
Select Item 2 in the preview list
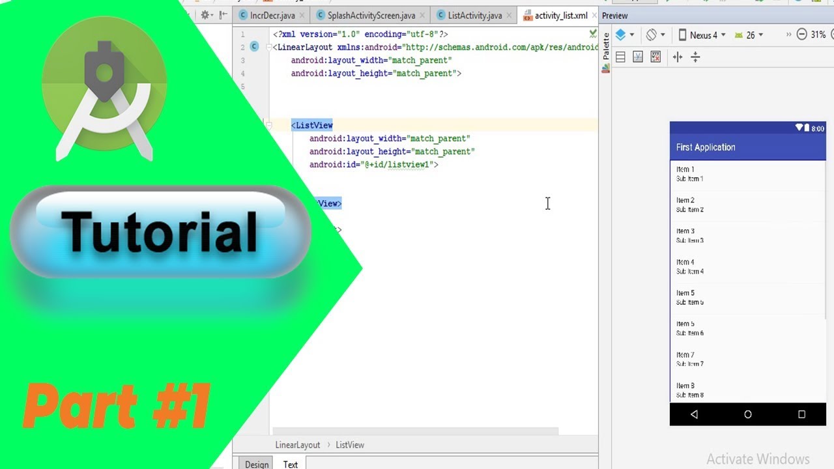[748, 205]
